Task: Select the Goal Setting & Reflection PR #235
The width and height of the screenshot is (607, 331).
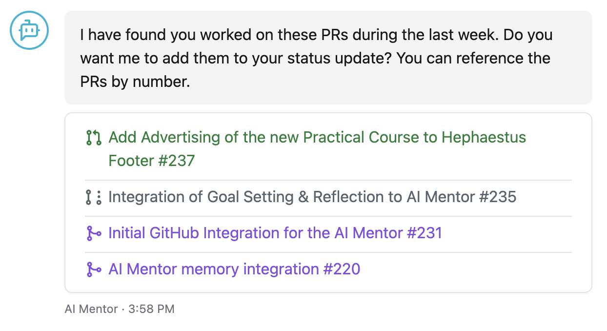Action: click(312, 197)
